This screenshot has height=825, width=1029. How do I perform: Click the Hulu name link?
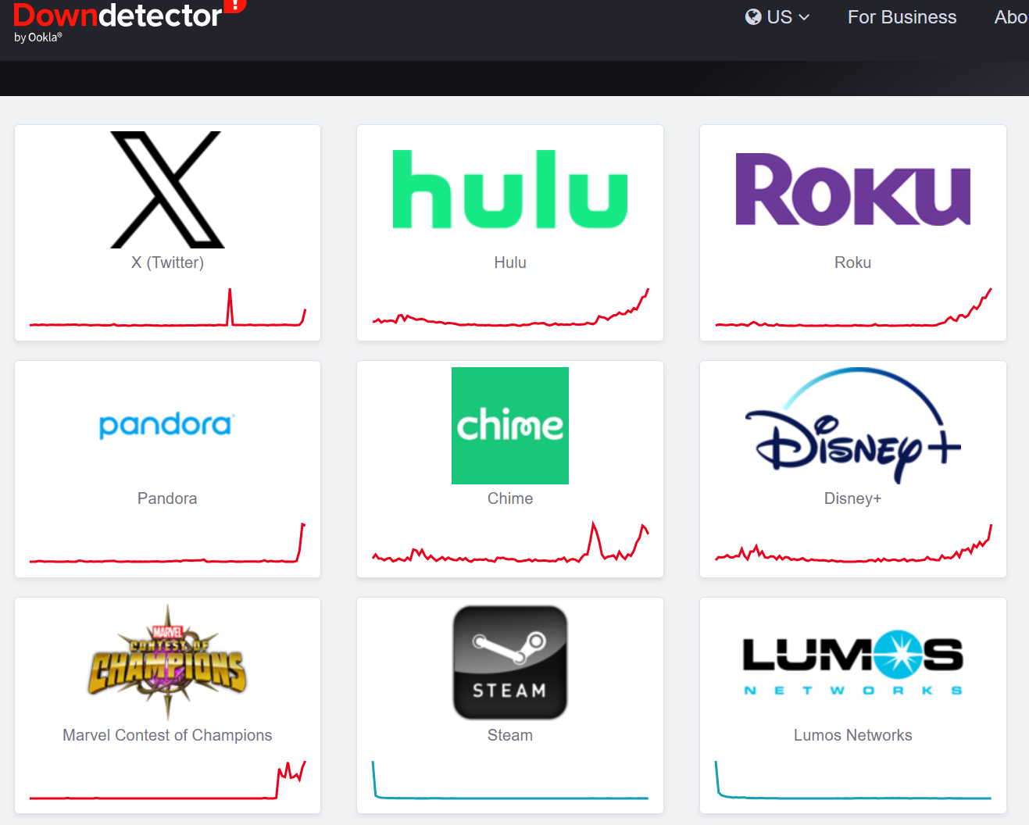point(510,262)
